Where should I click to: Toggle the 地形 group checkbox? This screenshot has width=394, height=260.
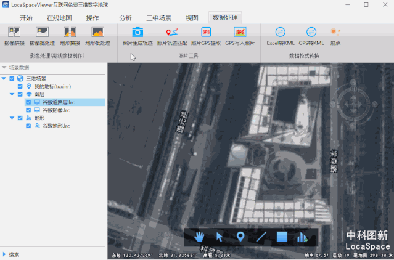(x=20, y=118)
